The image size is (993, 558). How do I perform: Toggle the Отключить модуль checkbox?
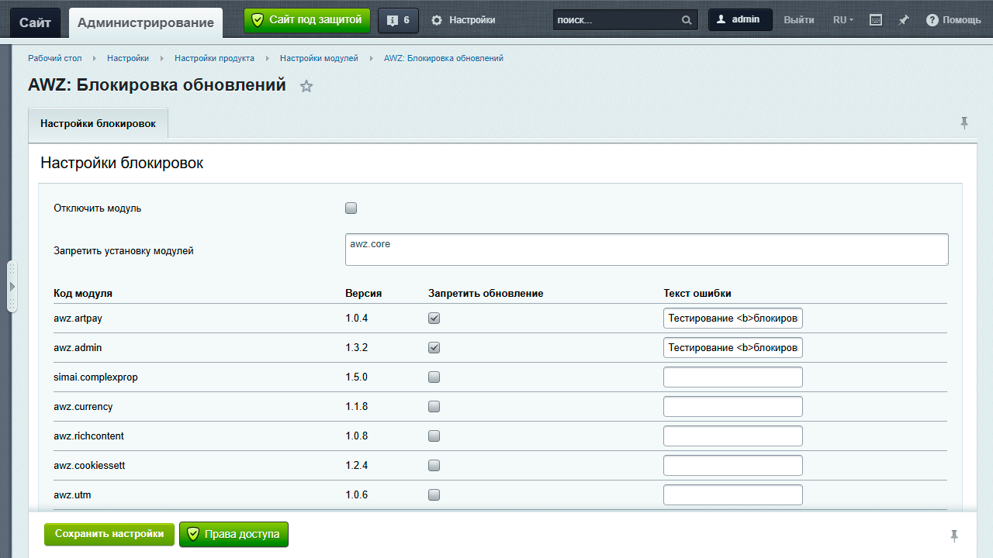(351, 208)
